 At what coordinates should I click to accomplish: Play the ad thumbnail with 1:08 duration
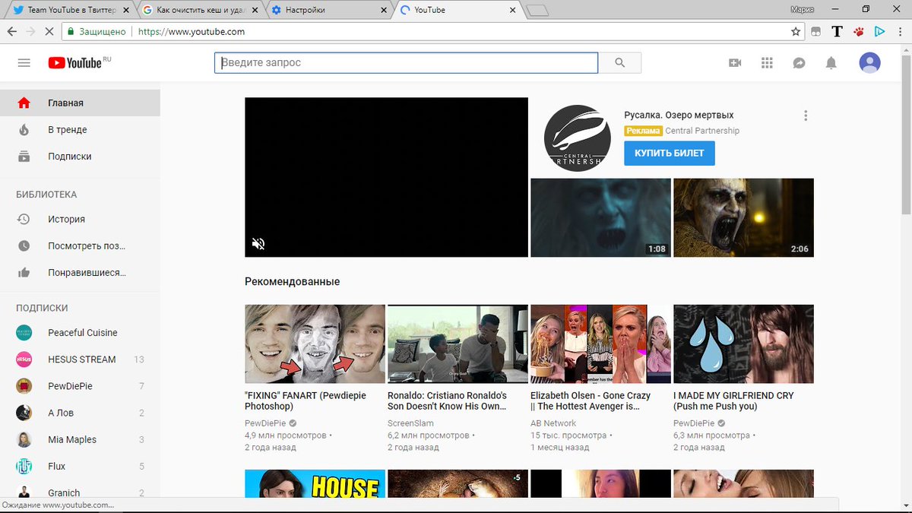600,217
